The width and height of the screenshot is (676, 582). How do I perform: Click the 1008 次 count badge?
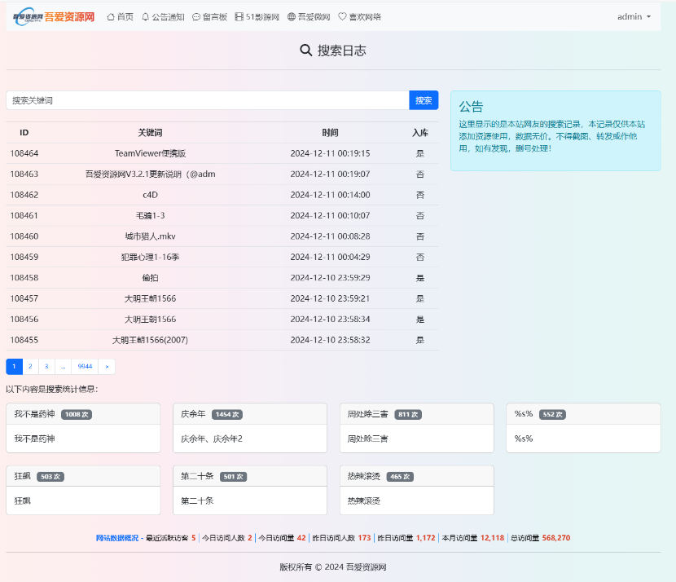77,414
